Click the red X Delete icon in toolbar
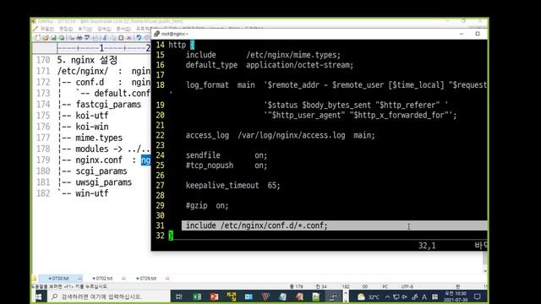The height and width of the screenshot is (304, 541). click(128, 37)
